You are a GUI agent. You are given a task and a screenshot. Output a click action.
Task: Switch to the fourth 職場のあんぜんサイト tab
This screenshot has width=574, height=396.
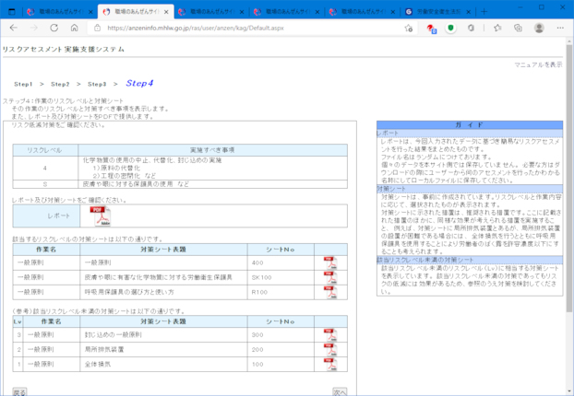click(287, 12)
